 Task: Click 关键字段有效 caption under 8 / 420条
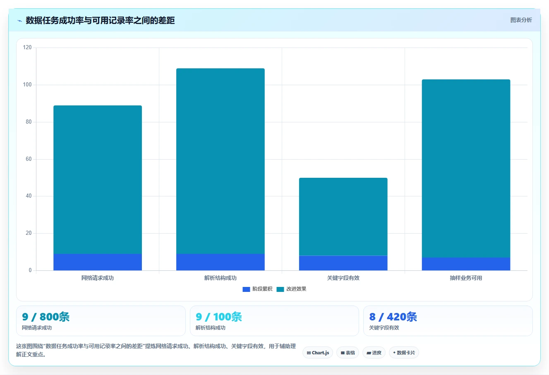[x=384, y=328]
